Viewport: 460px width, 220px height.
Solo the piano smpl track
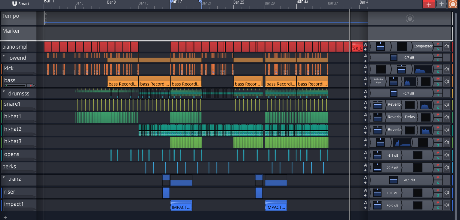[438, 48]
